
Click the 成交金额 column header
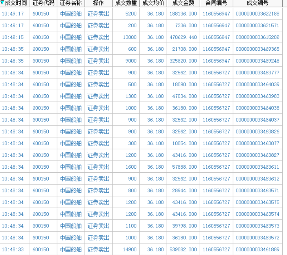(x=183, y=3)
